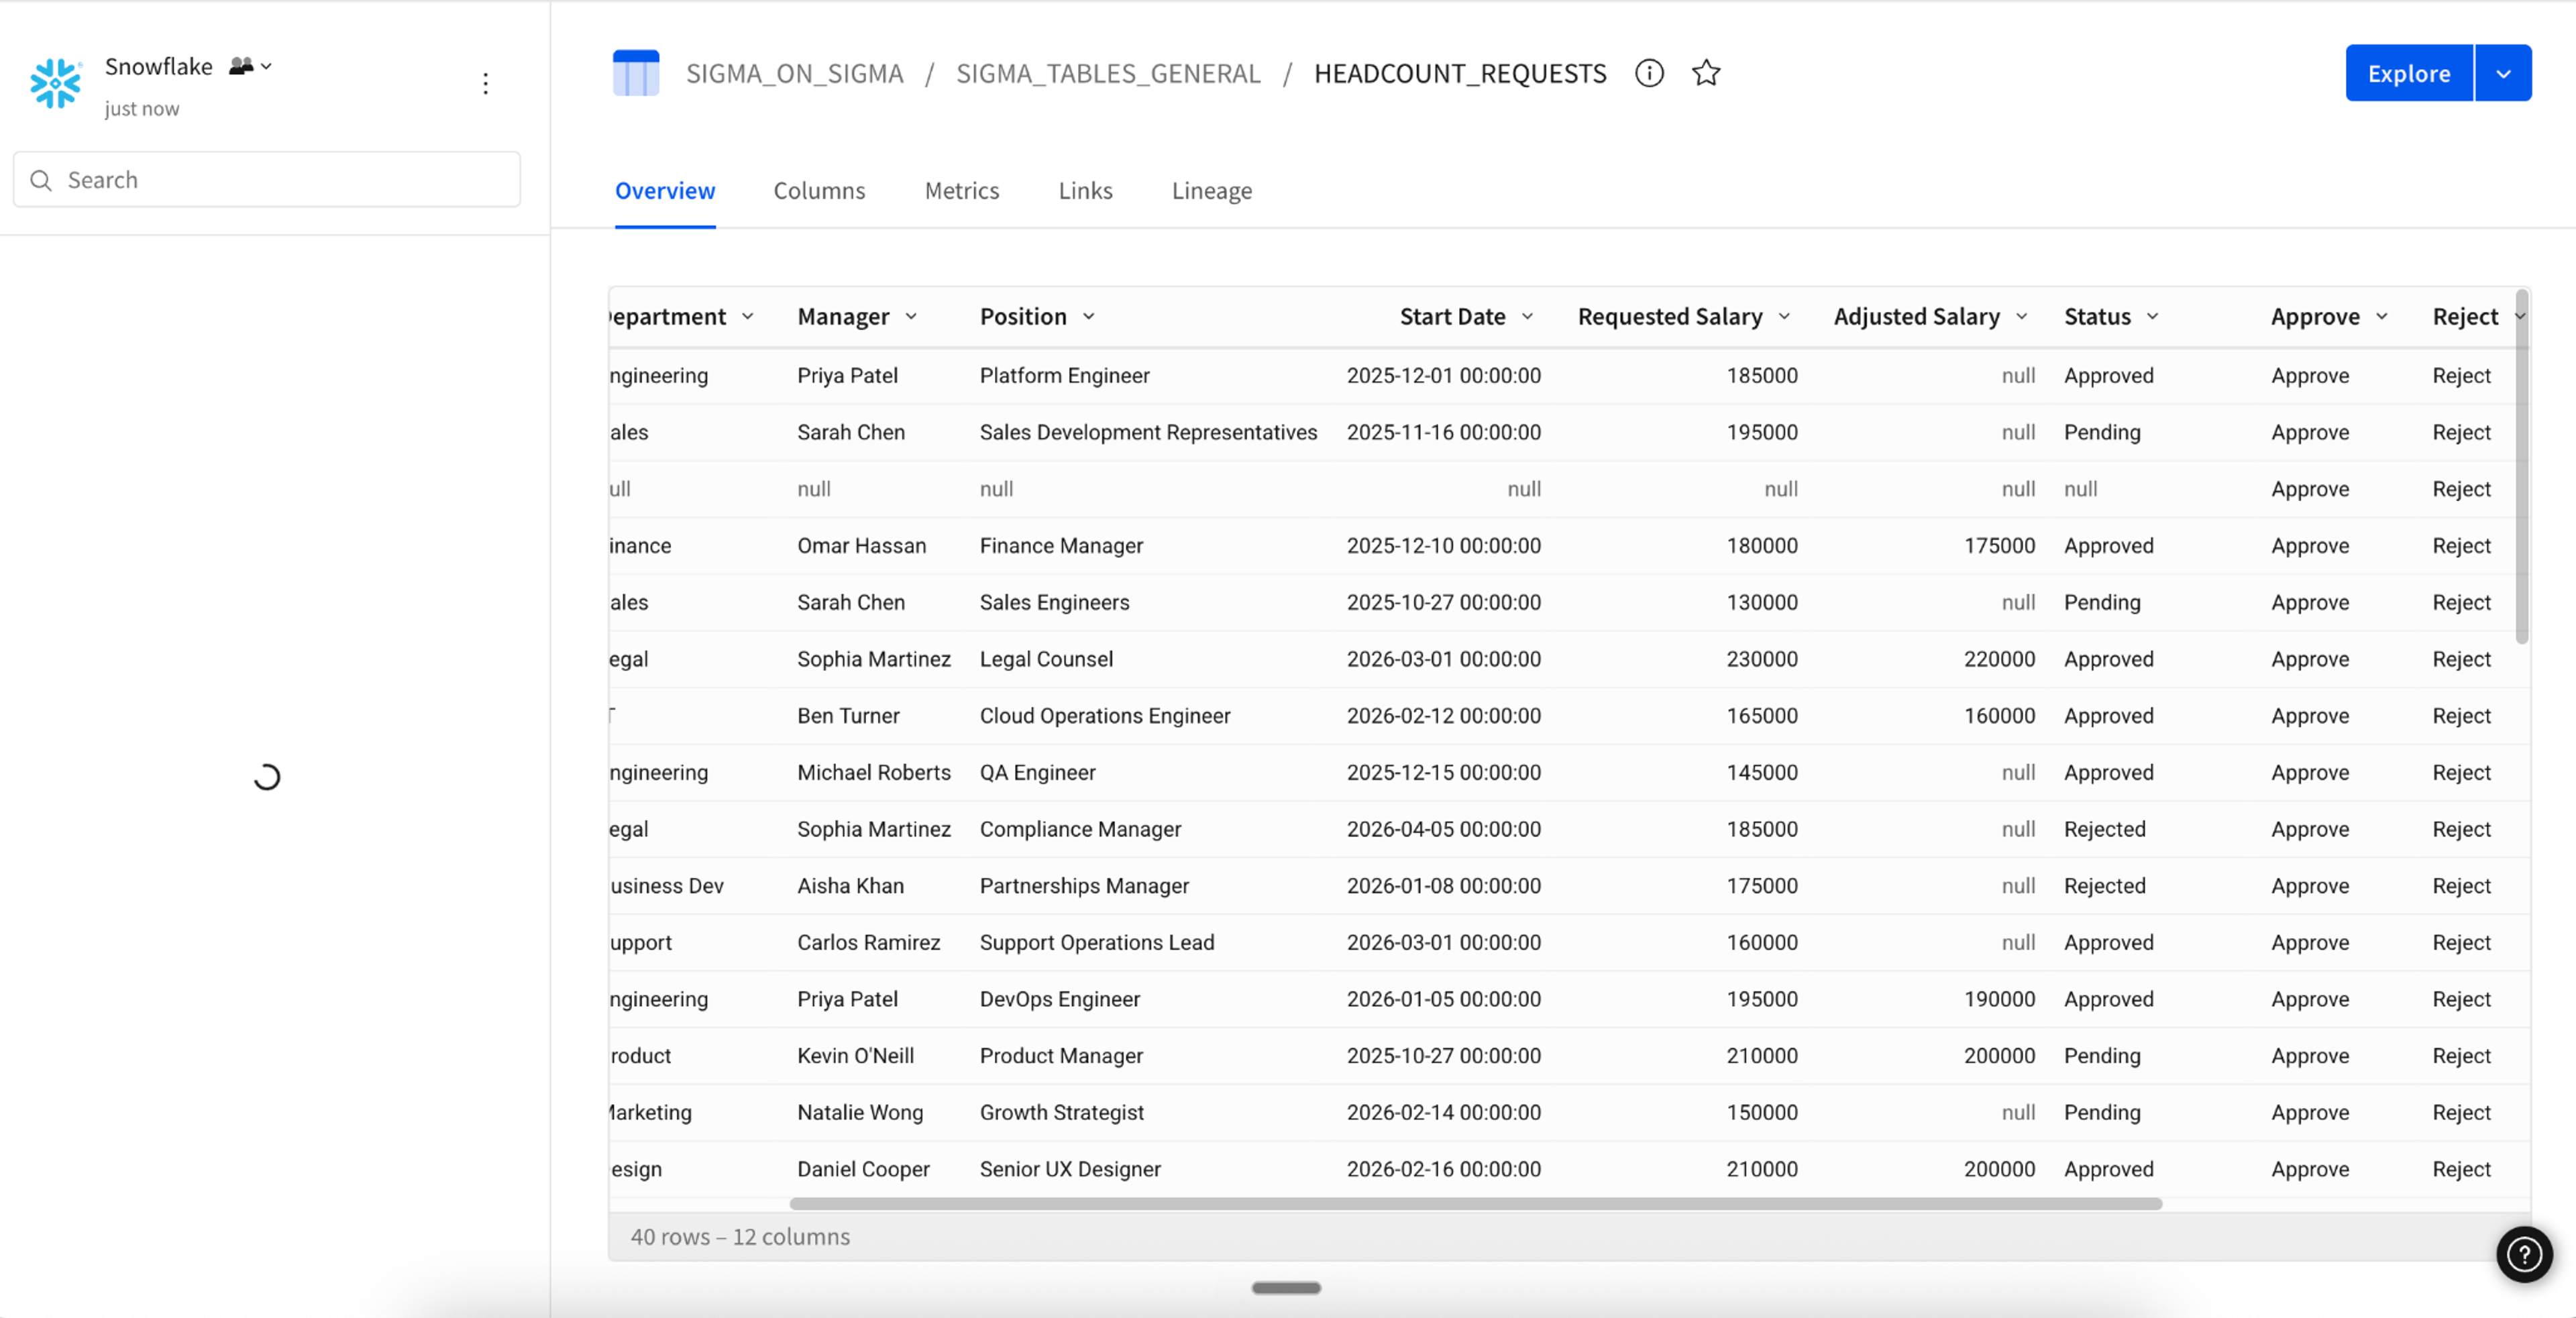
Task: Open SIGMA_TABLES_GENERAL breadcrumb link
Action: tap(1108, 73)
